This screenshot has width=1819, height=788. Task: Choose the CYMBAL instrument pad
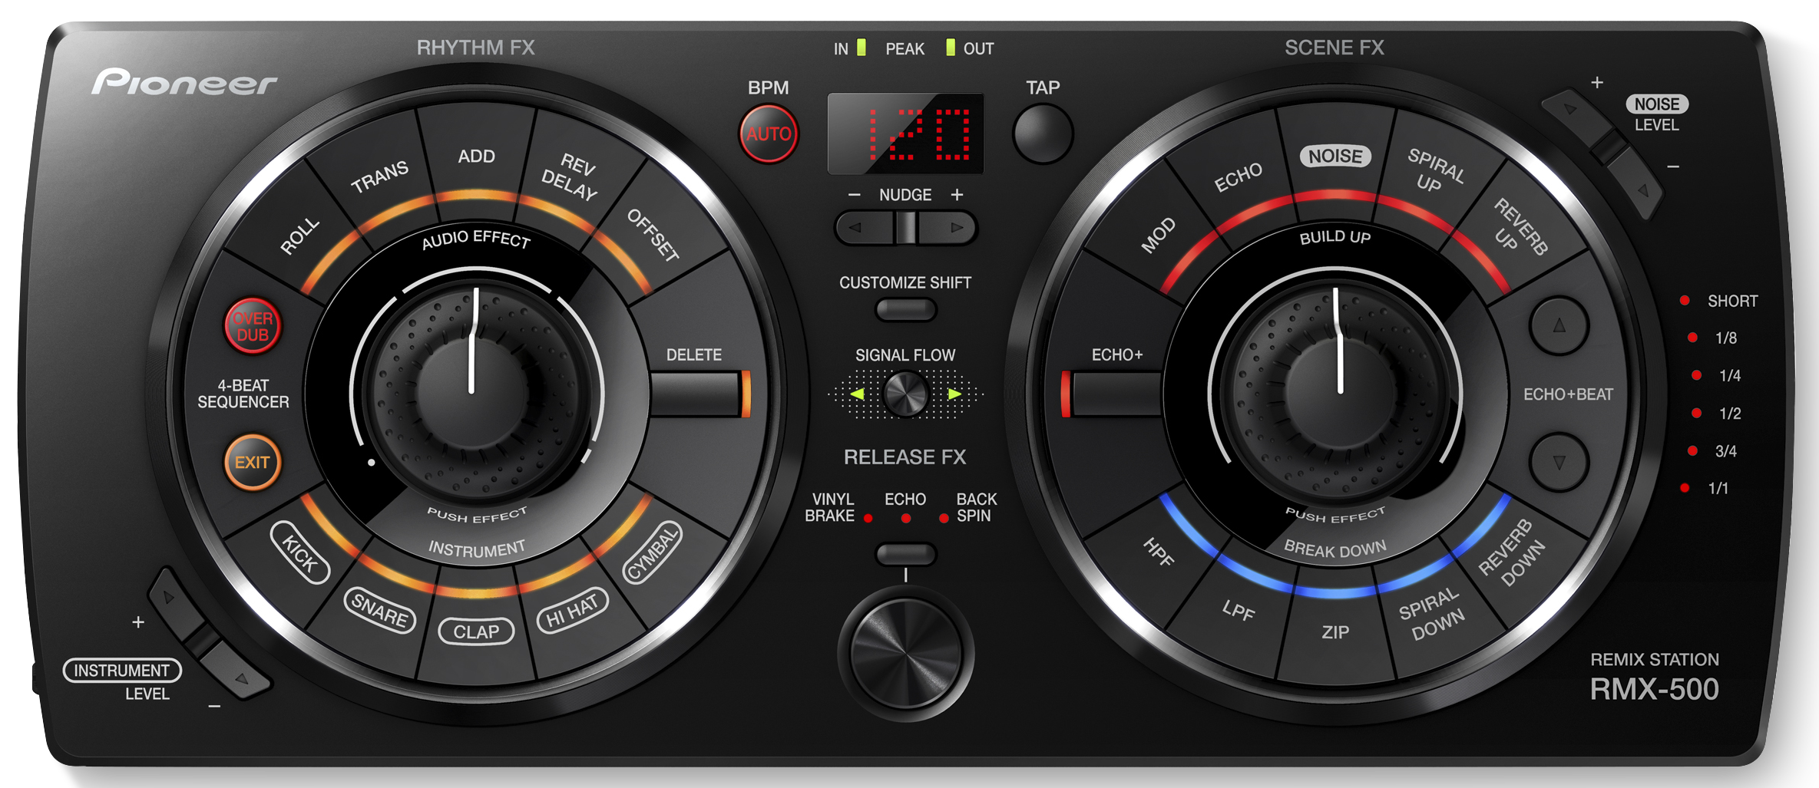(x=652, y=553)
